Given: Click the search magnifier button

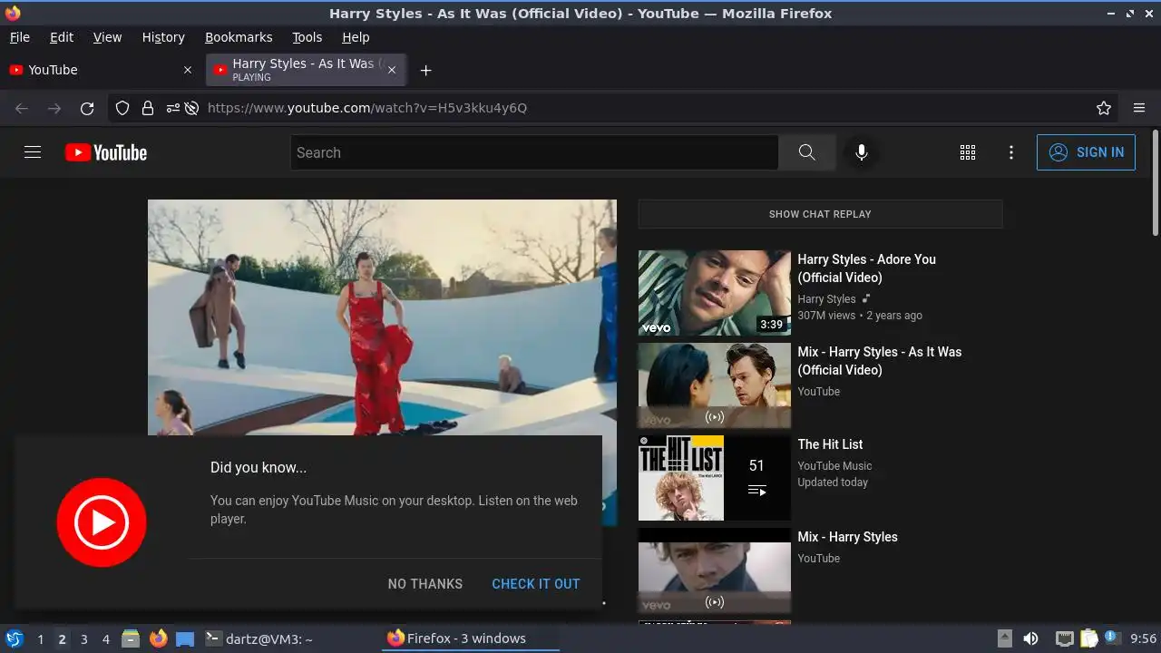Looking at the screenshot, I should coord(806,152).
